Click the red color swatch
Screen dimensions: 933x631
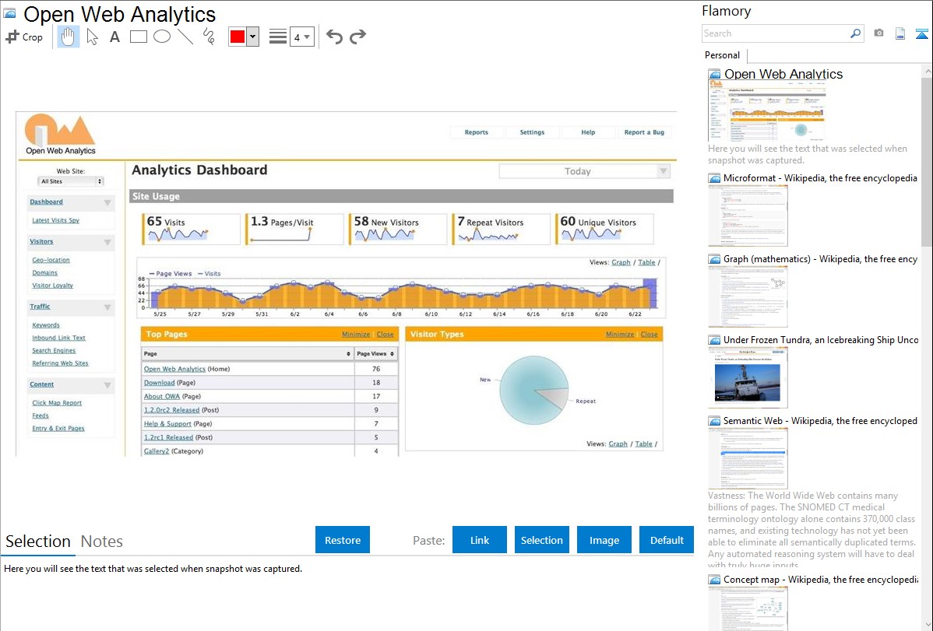click(x=238, y=37)
